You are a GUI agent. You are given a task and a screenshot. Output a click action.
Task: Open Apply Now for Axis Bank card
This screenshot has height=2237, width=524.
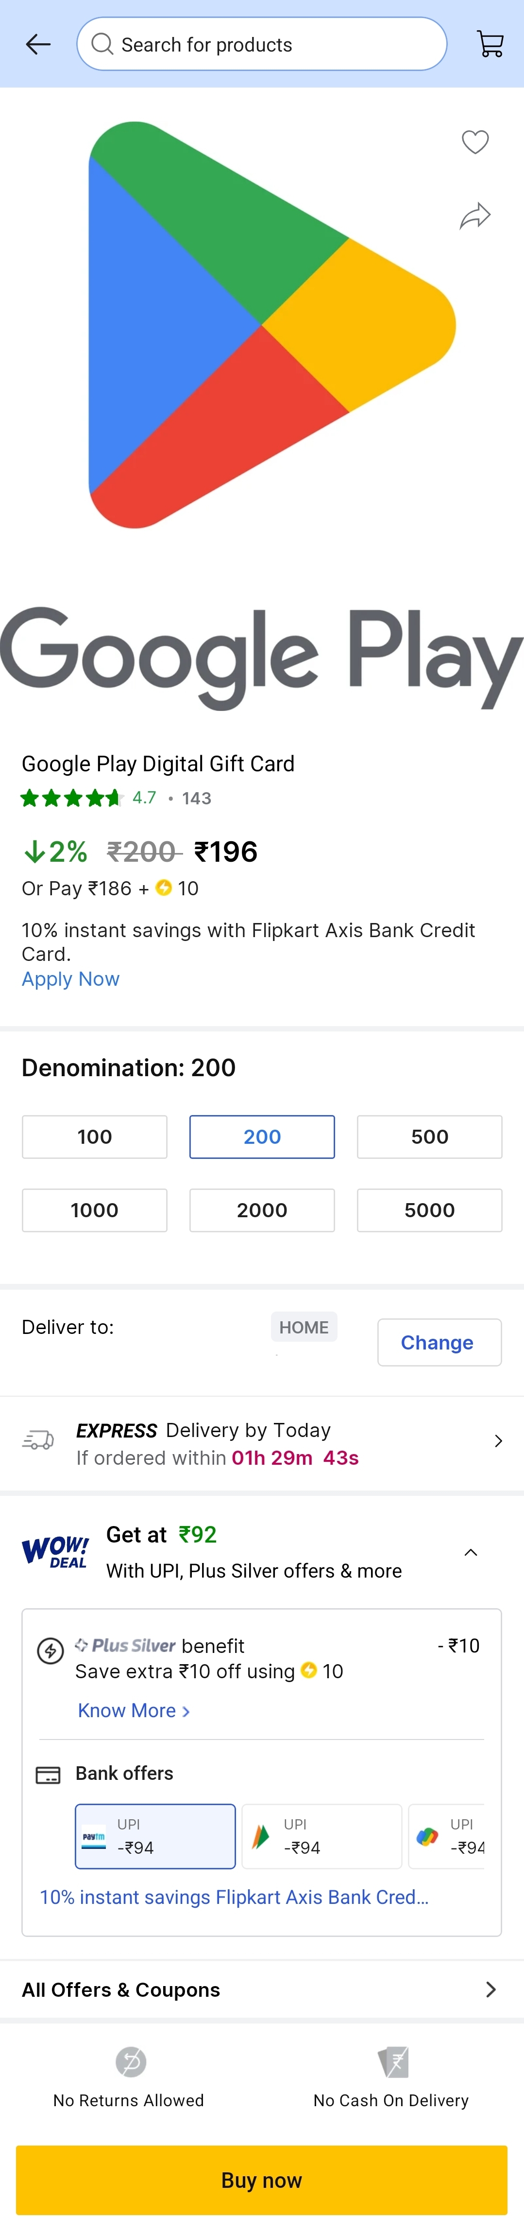pyautogui.click(x=70, y=978)
